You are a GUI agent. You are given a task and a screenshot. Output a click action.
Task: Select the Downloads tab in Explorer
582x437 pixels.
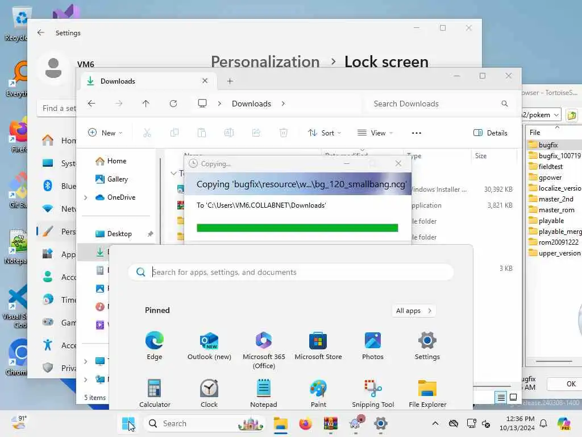click(x=148, y=81)
